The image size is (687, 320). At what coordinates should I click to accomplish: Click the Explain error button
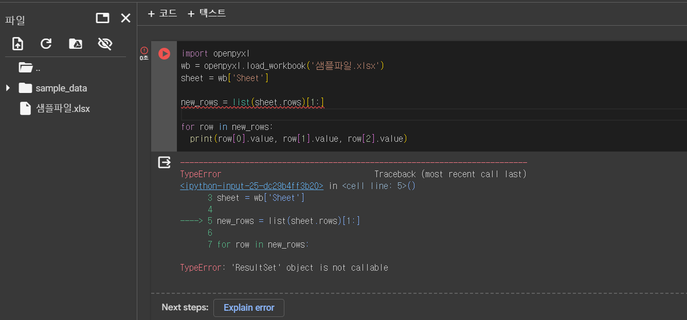coord(249,308)
